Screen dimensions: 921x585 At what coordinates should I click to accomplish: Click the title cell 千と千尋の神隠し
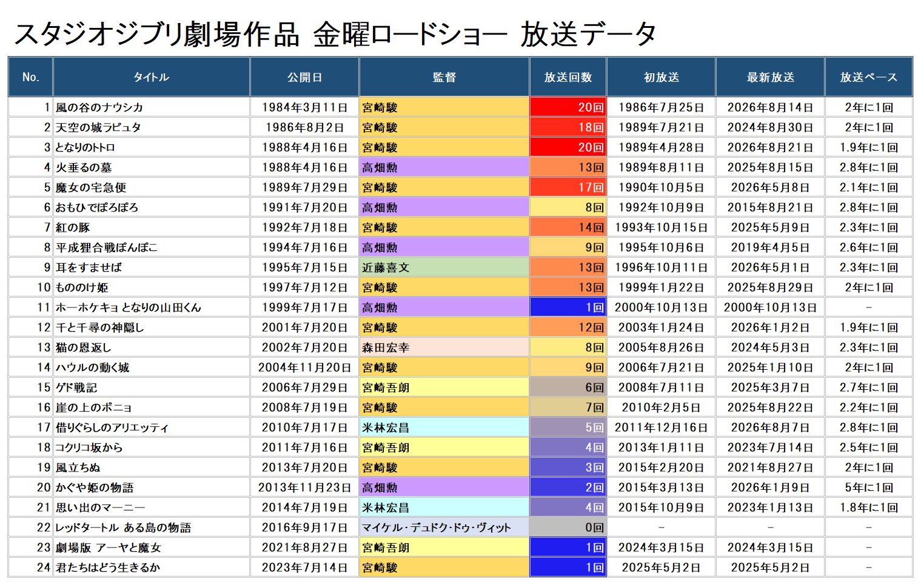(152, 327)
